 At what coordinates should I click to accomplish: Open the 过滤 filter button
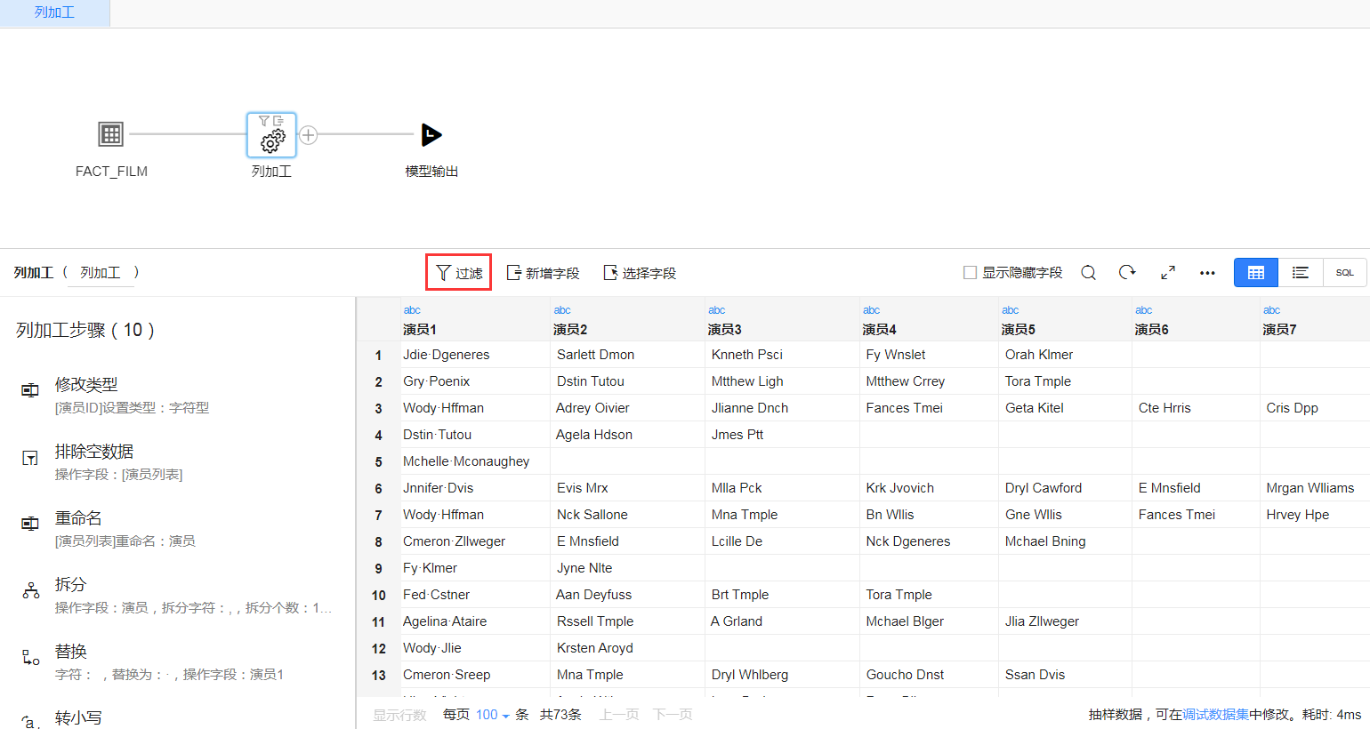(459, 273)
